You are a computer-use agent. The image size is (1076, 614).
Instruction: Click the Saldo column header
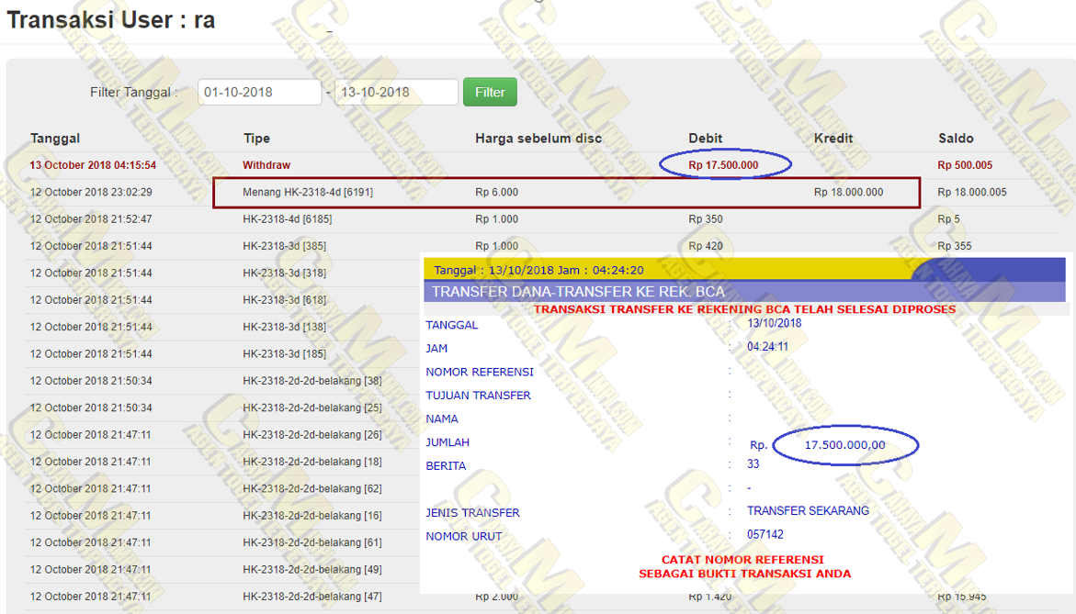click(x=956, y=139)
